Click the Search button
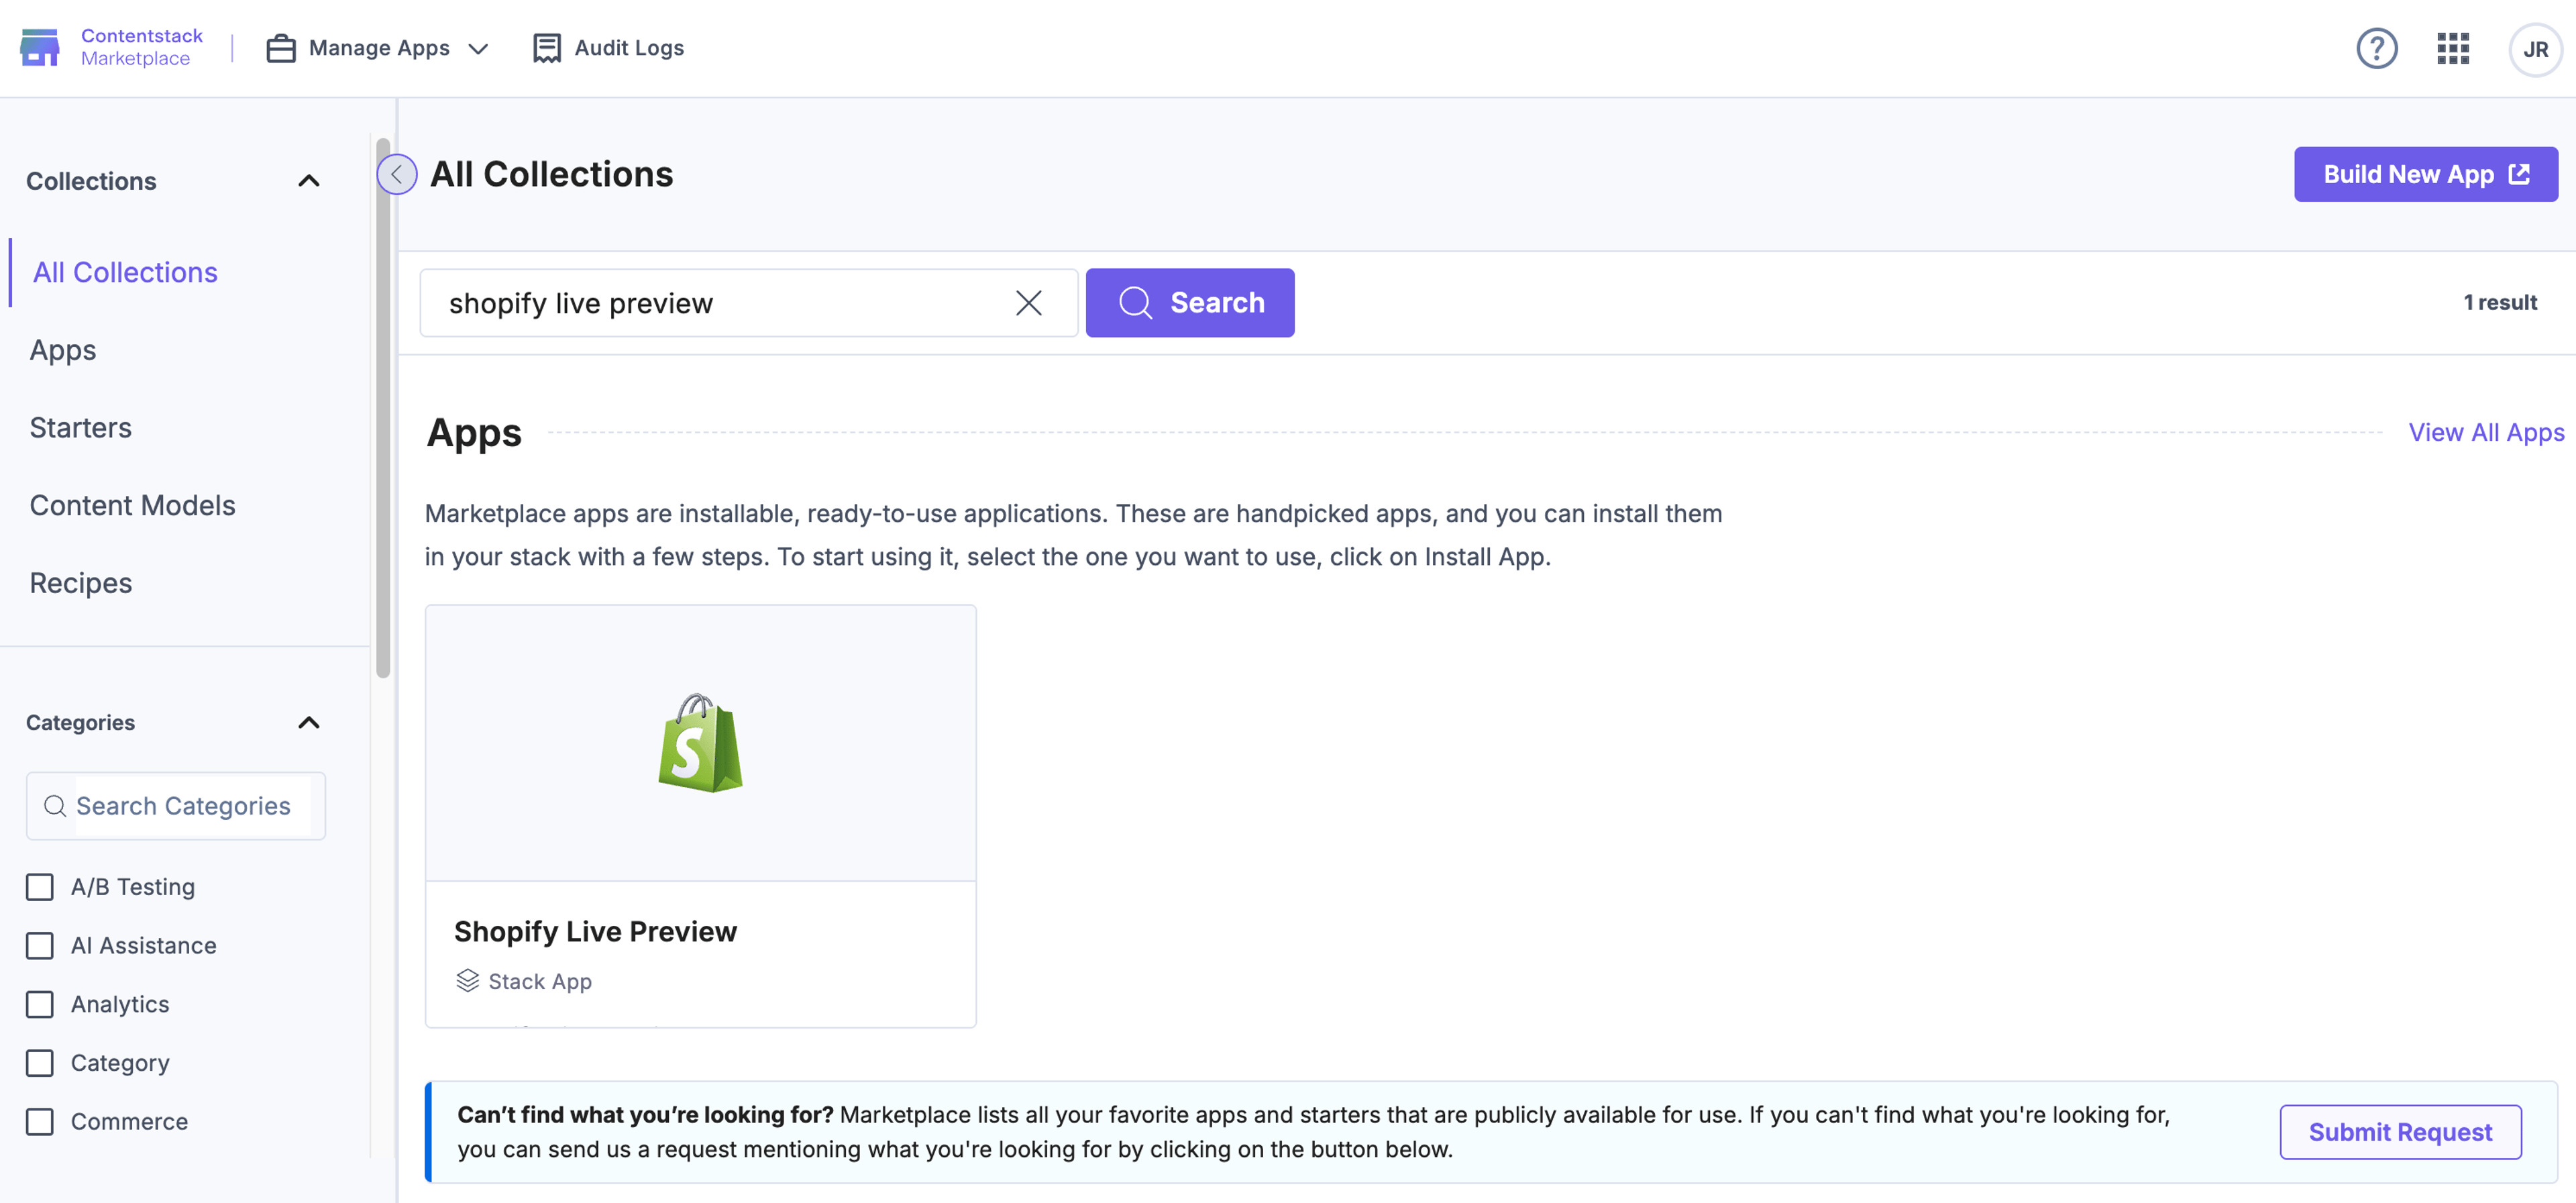The width and height of the screenshot is (2576, 1203). click(x=1190, y=303)
